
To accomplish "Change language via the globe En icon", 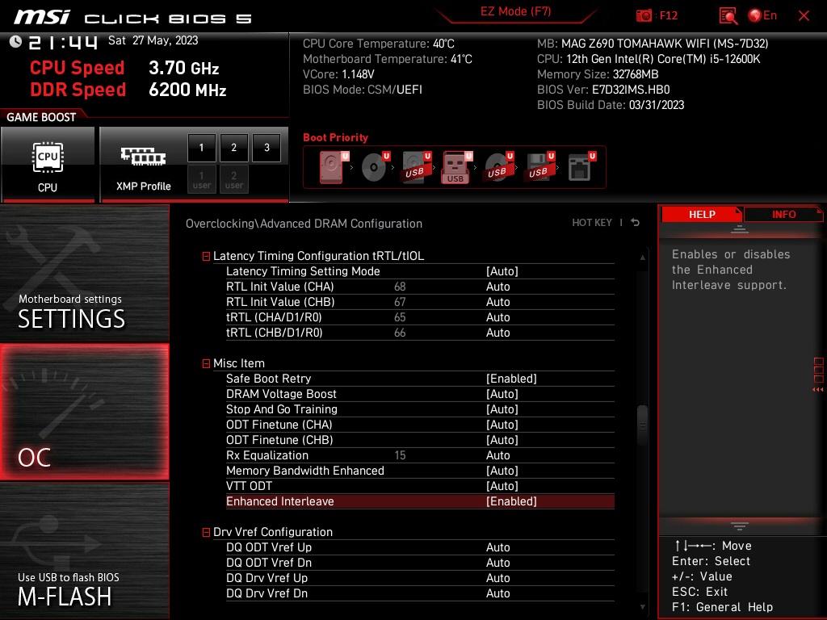I will tap(762, 15).
